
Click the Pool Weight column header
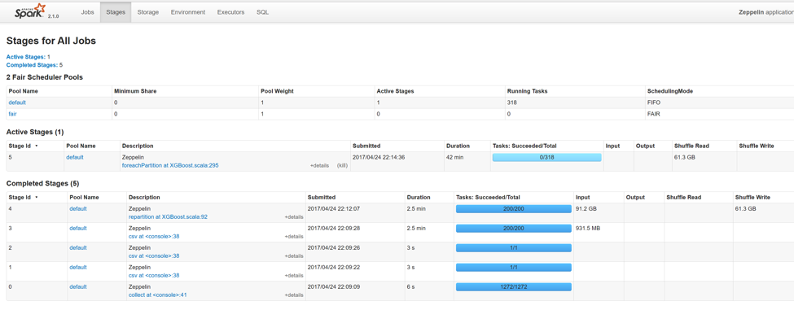point(277,91)
